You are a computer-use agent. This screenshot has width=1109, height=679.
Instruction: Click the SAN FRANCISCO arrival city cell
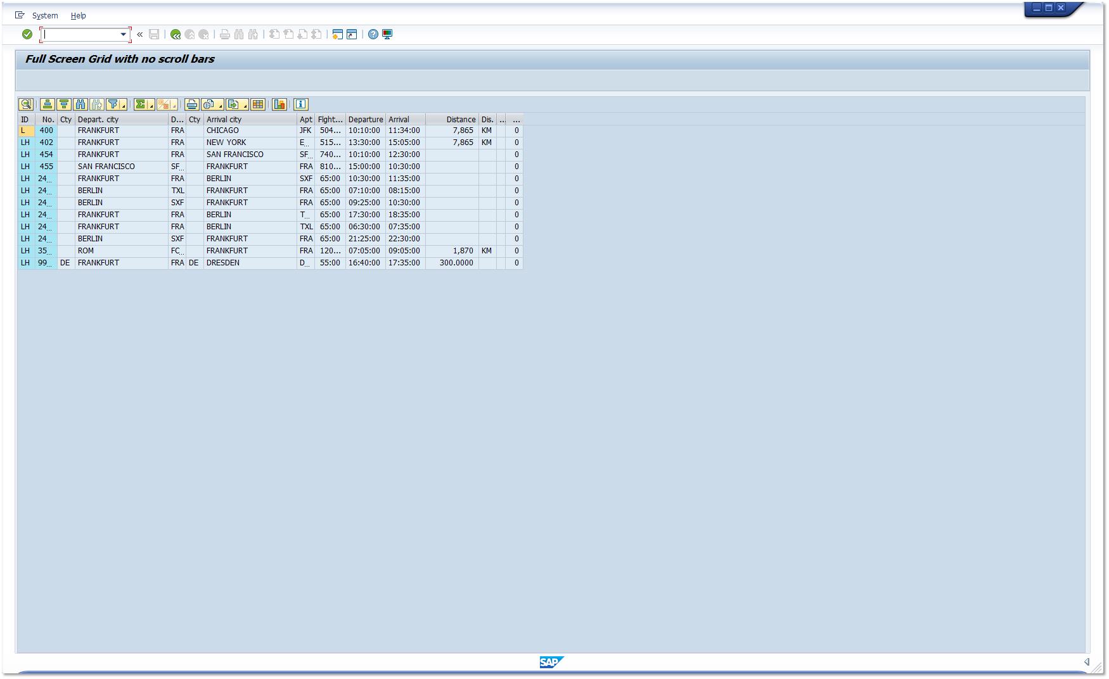(x=250, y=155)
